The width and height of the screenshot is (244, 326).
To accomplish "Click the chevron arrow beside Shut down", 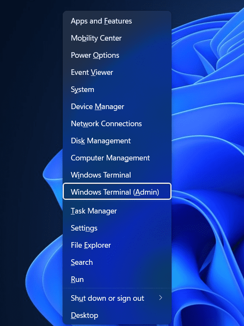I will coord(160,298).
